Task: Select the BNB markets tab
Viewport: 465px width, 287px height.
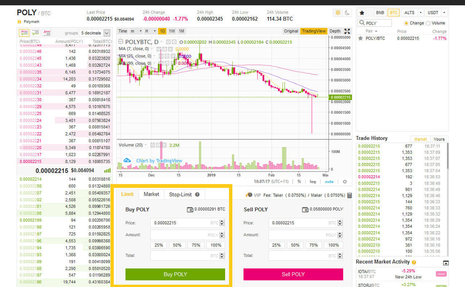Action: tap(380, 12)
